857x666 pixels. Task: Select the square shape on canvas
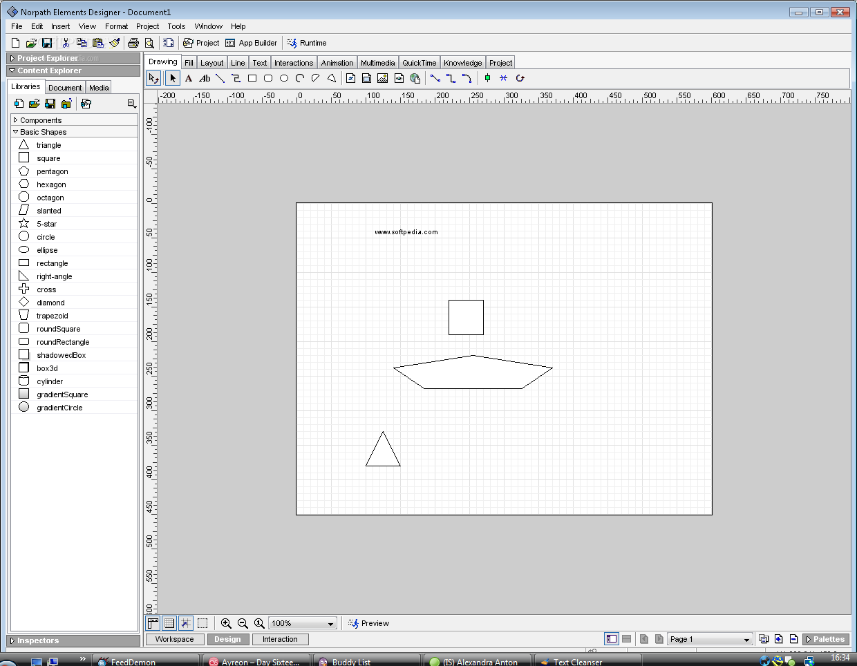[466, 317]
